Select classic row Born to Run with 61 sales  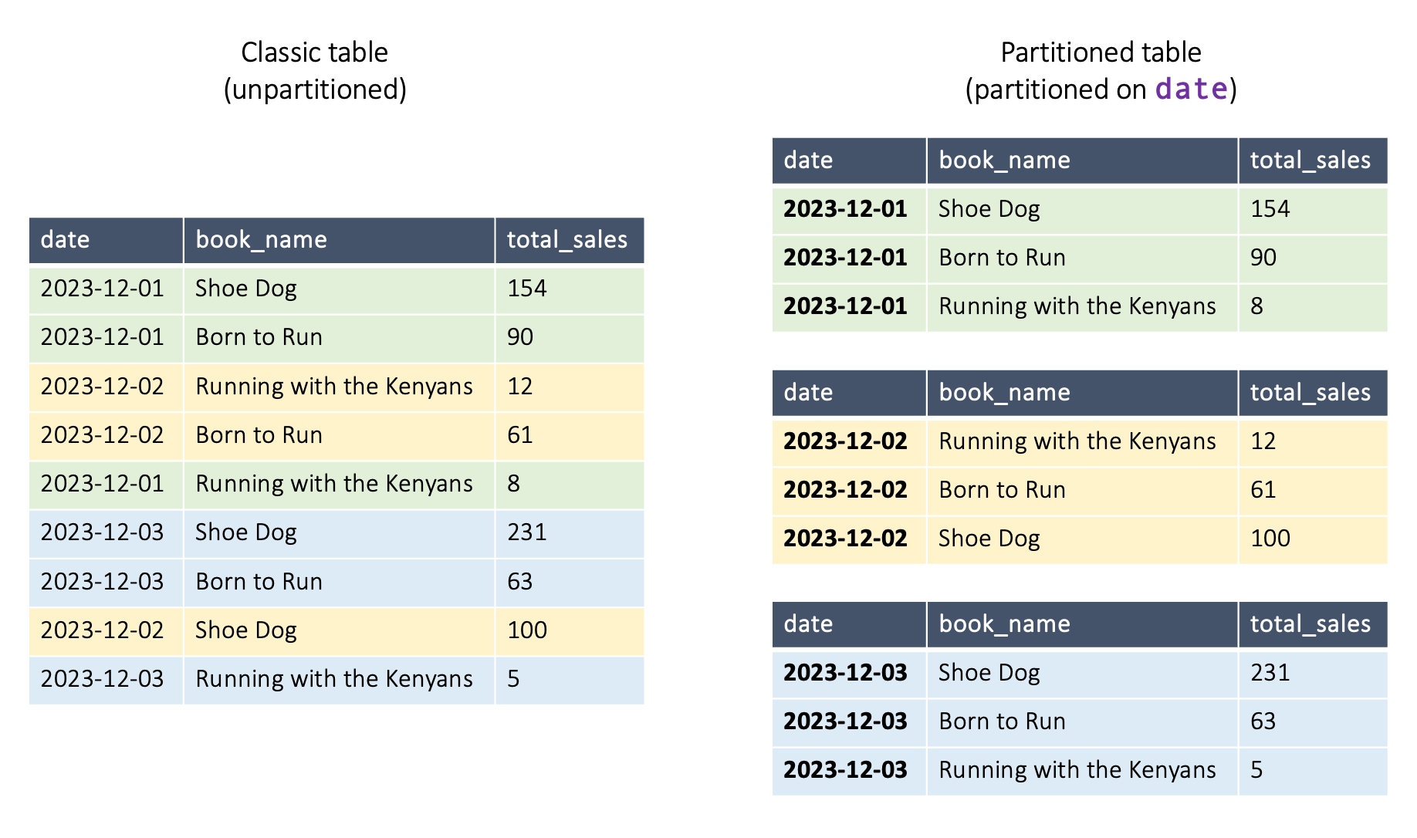coord(336,435)
